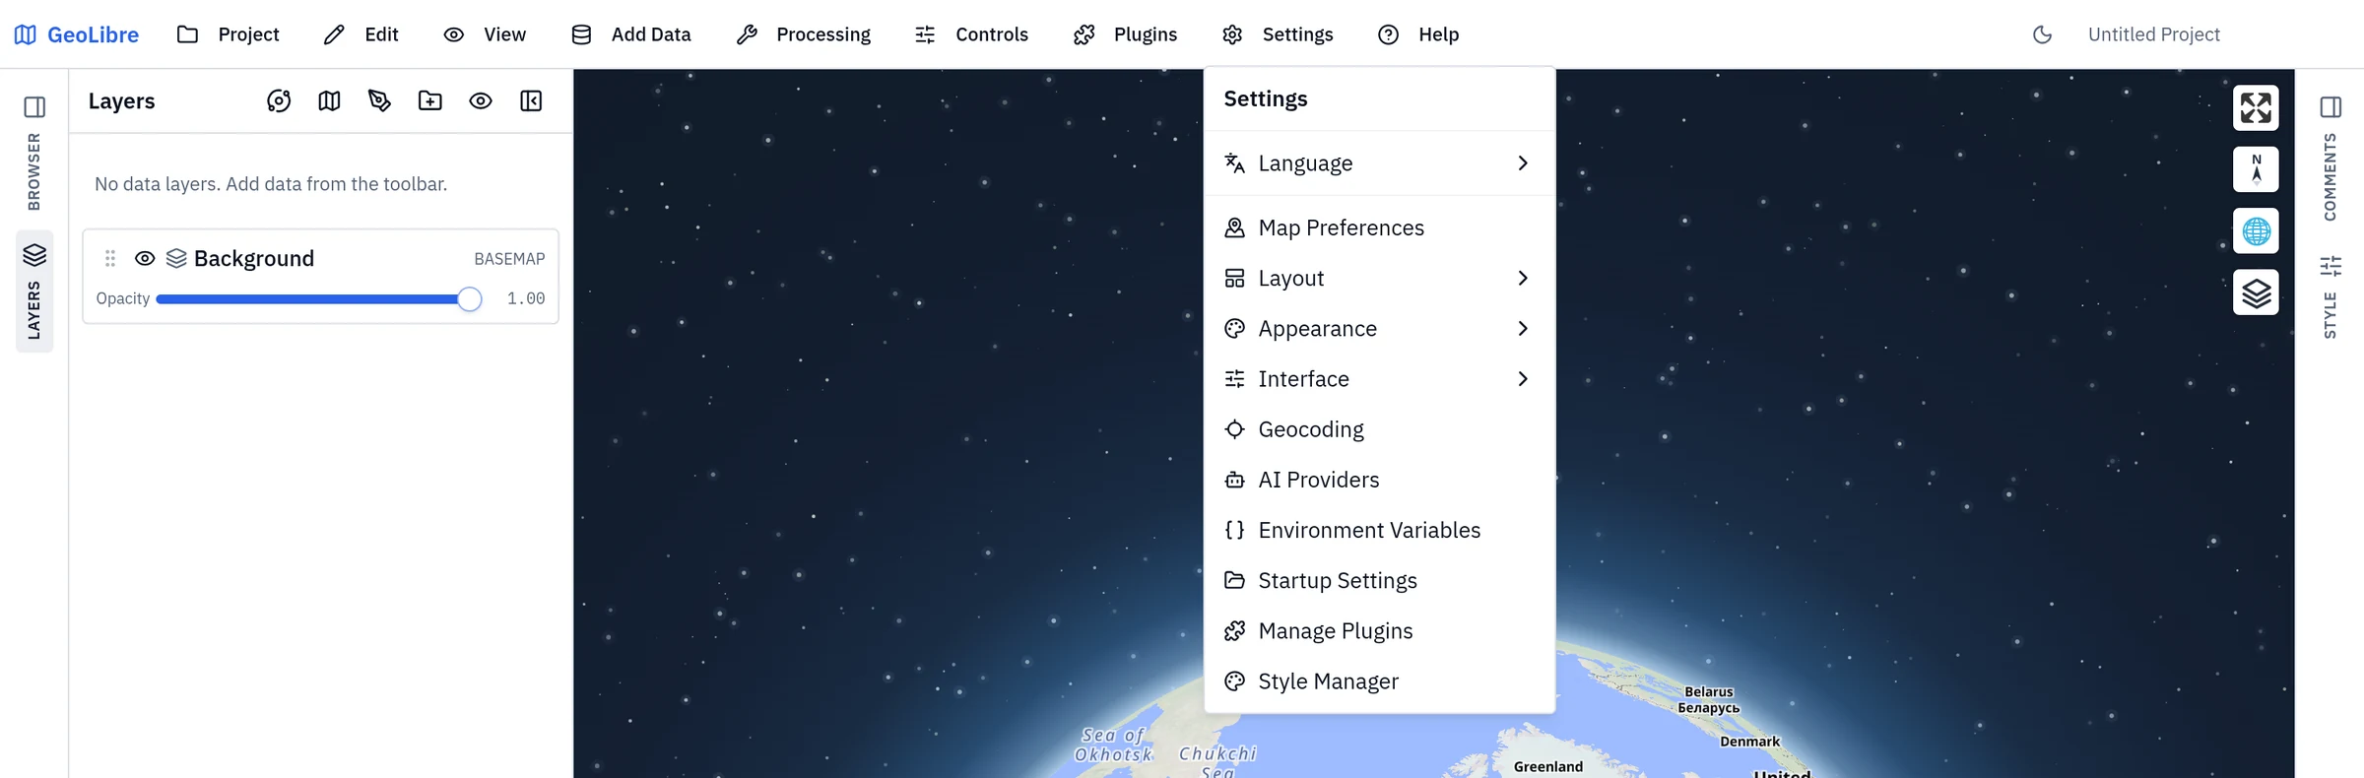Click the Denmark map label
The image size is (2364, 778).
click(1749, 742)
